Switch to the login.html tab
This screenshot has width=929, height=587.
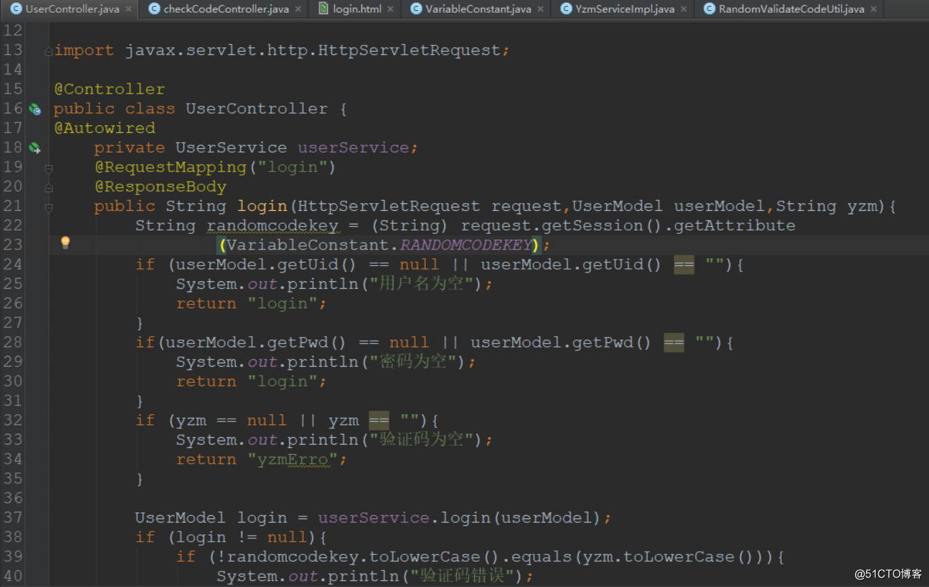click(357, 9)
